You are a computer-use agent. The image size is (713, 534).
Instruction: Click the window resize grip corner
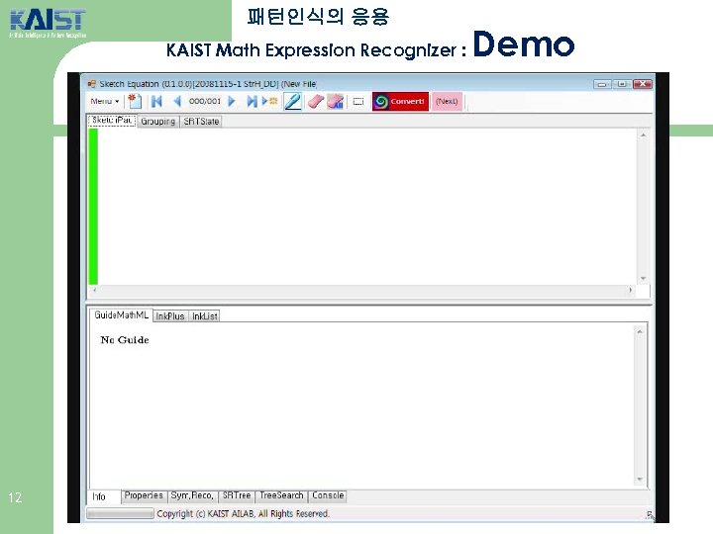[650, 515]
